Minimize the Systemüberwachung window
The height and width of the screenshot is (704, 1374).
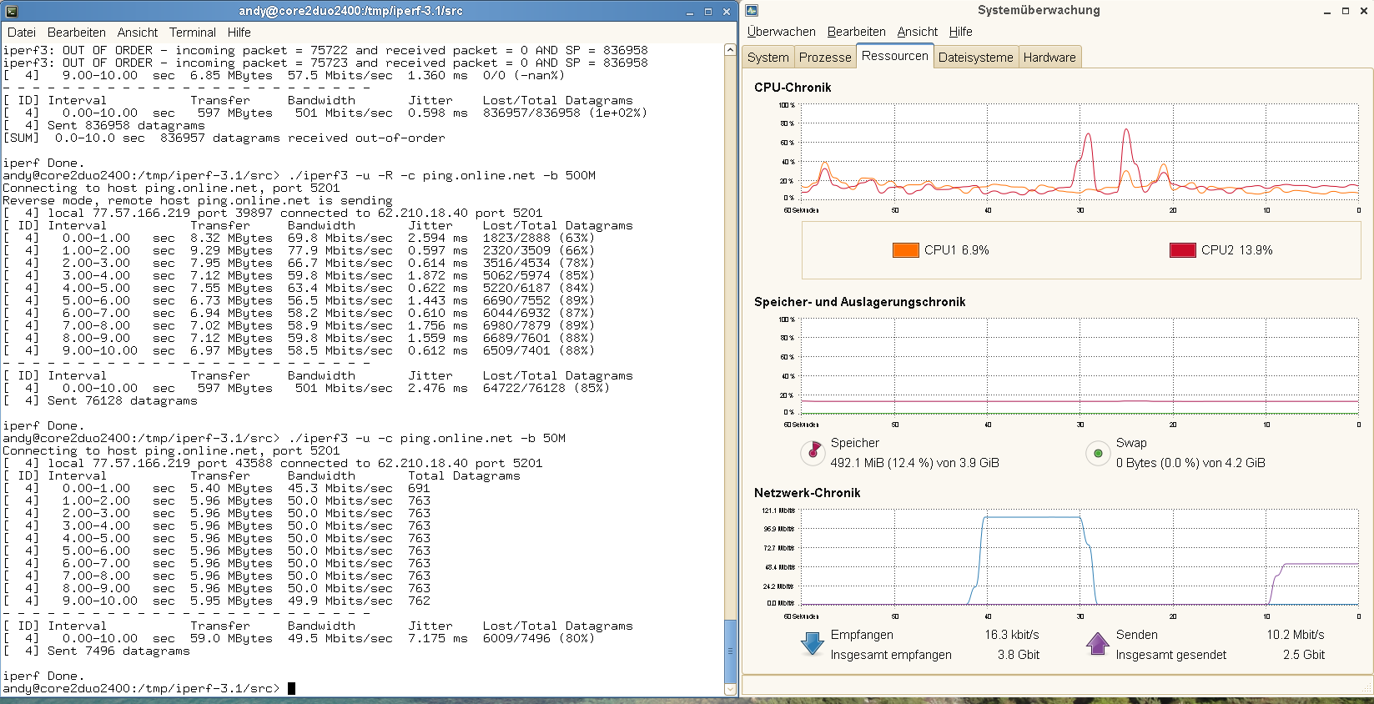pos(1327,11)
